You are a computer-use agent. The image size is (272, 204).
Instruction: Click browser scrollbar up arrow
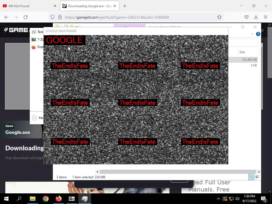(270, 25)
